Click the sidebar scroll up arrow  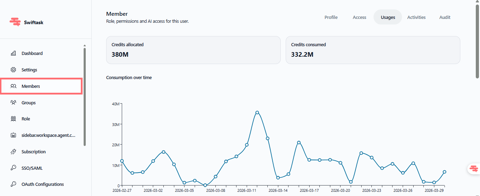84,45
